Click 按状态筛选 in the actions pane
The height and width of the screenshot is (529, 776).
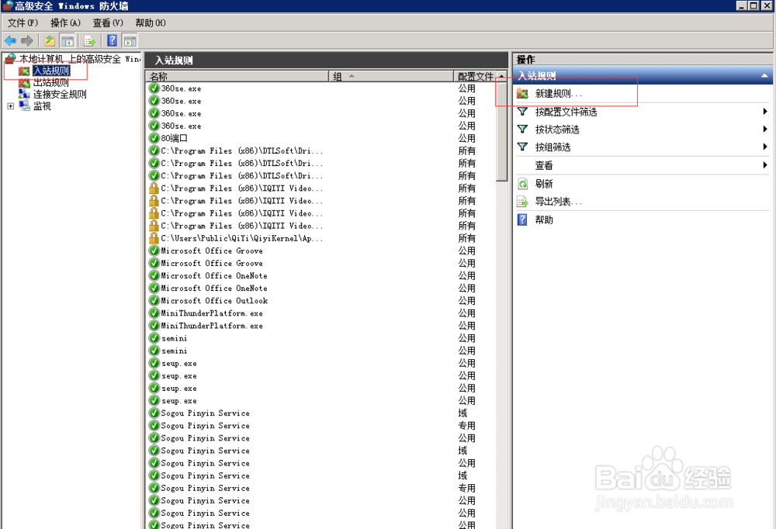[x=557, y=130]
